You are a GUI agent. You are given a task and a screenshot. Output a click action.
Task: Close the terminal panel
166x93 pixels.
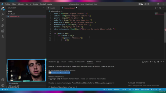[164, 62]
